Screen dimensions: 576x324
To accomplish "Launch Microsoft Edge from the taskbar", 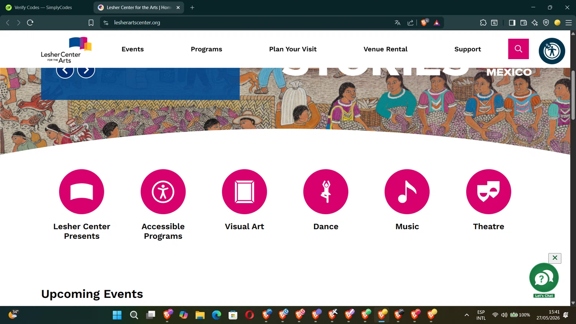I will pos(217,315).
